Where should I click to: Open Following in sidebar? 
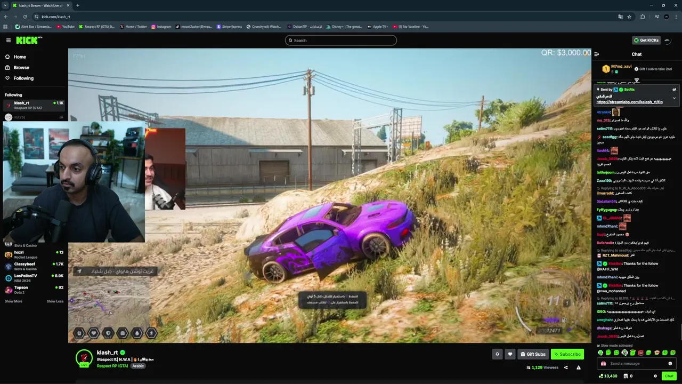tap(19, 78)
